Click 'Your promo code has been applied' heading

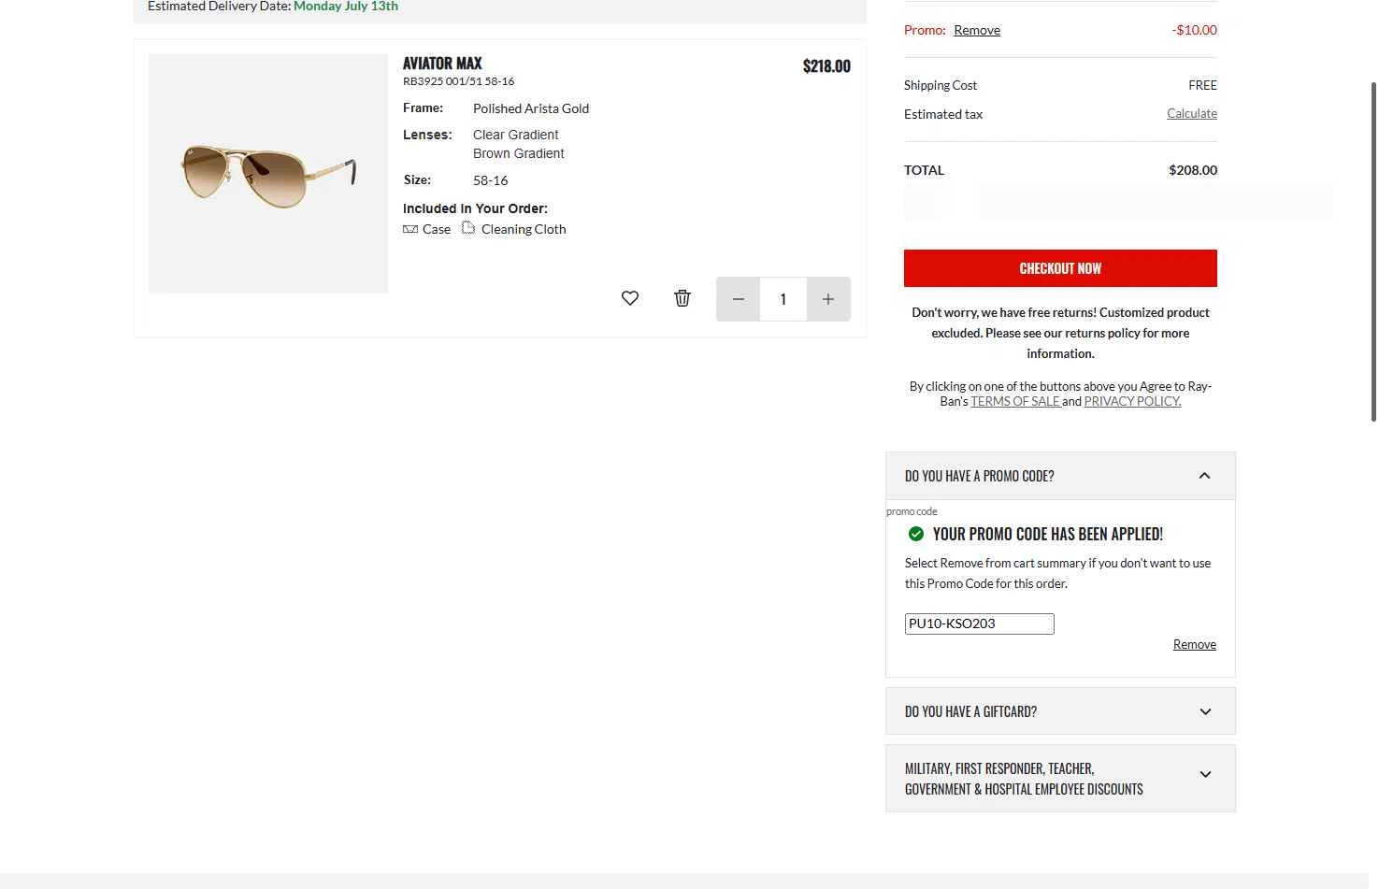tap(1048, 534)
